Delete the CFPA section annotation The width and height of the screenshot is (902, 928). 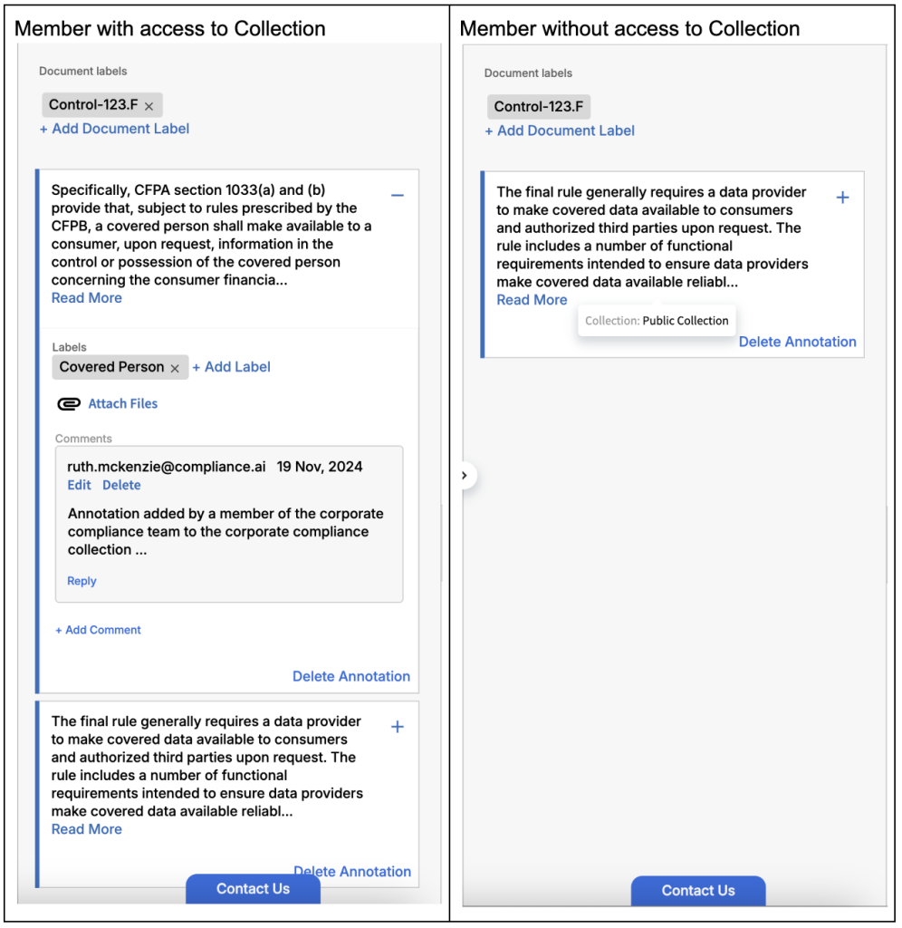350,677
